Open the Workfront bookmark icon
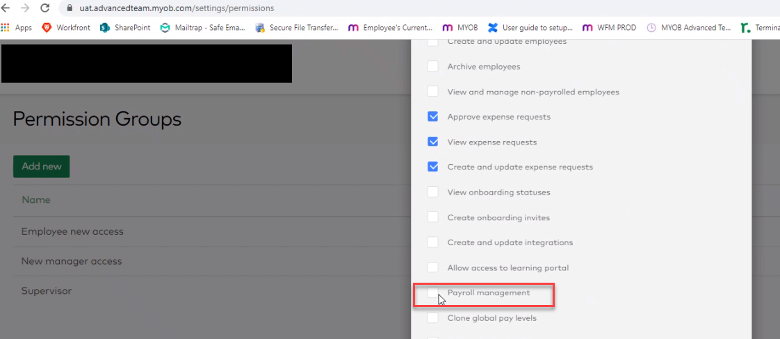 coord(47,28)
